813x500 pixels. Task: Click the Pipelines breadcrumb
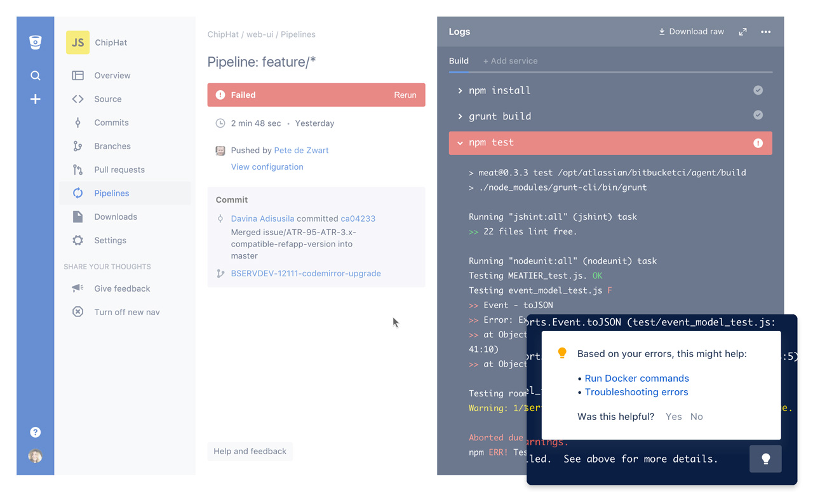tap(298, 34)
